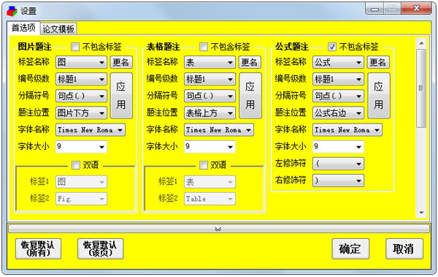Click vertical scrollbar down arrow
The image size is (438, 277).
pyautogui.click(x=421, y=213)
